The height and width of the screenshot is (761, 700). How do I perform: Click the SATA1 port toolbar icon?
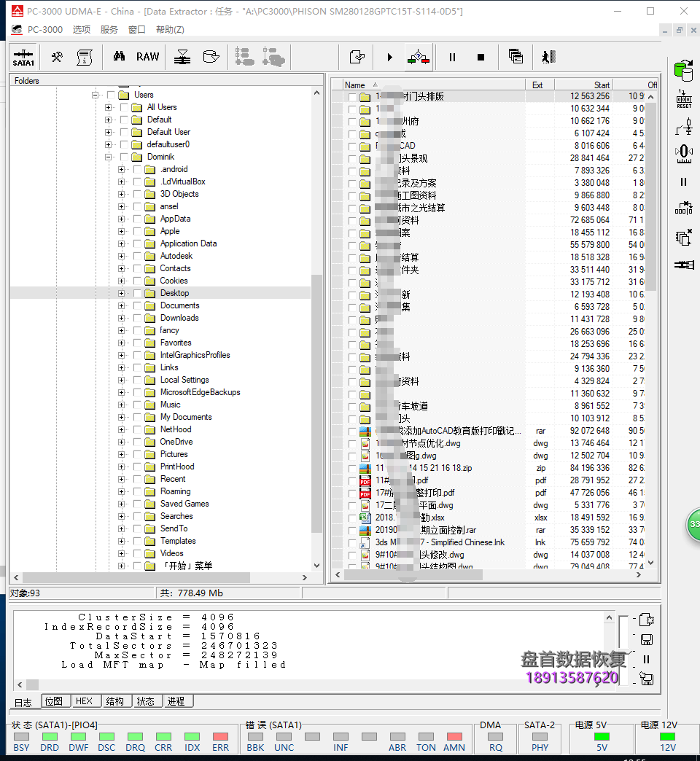tap(23, 57)
